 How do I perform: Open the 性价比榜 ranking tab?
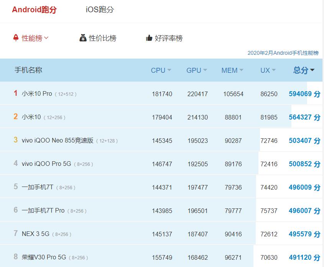point(102,38)
